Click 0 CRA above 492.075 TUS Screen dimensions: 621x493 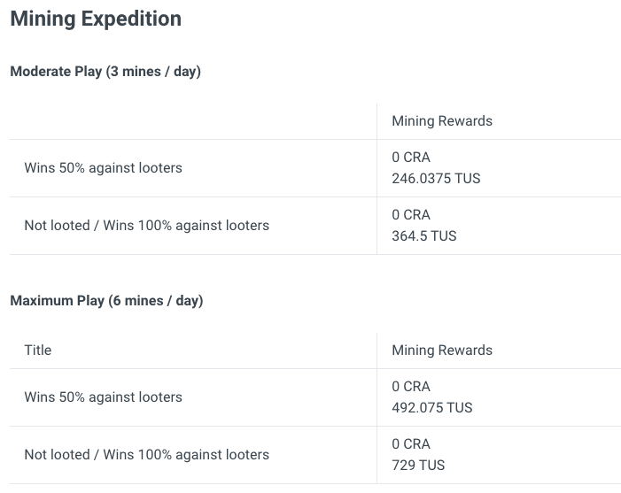tap(411, 387)
